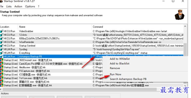Click the registry icon of the VideoGrabber row
This screenshot has height=98, width=191.
2,31
